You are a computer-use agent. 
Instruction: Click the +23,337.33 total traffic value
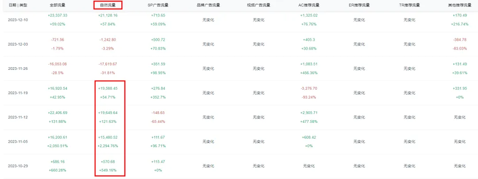click(58, 15)
